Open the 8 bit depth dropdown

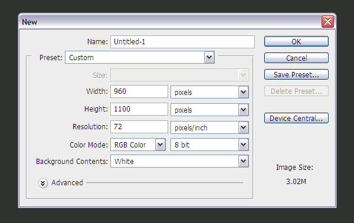click(x=209, y=145)
